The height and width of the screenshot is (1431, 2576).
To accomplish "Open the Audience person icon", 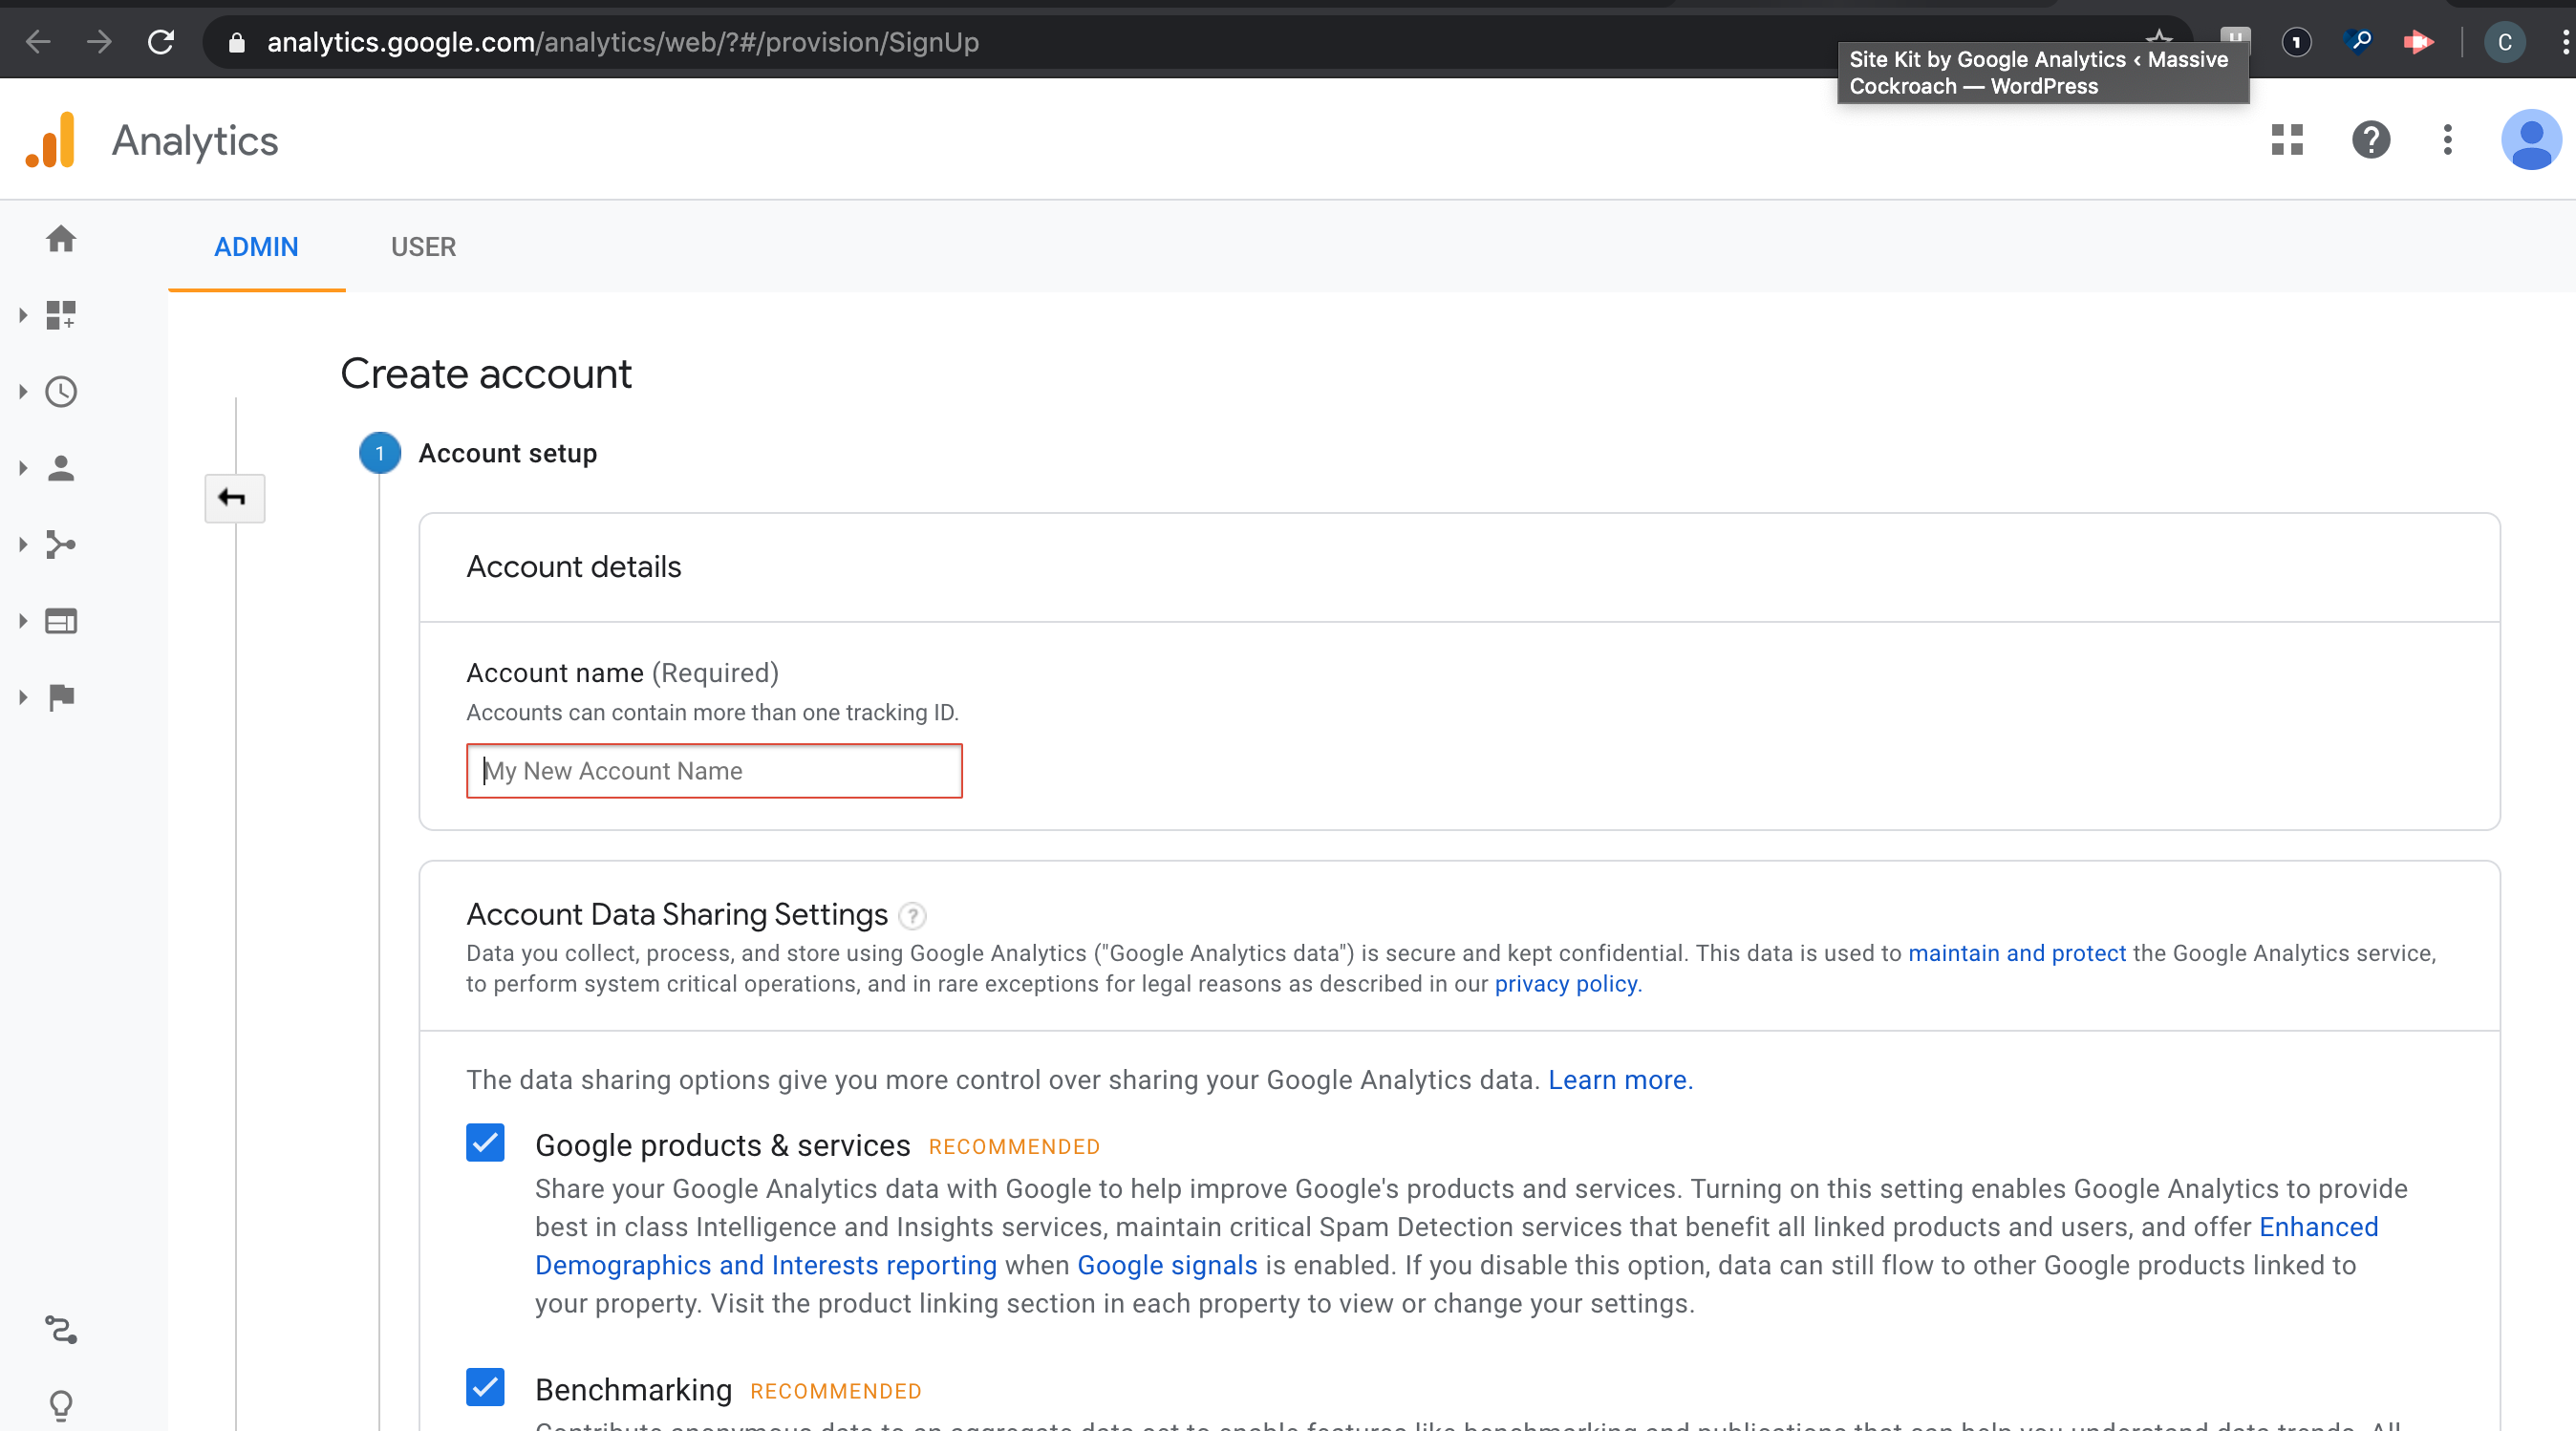I will 62,468.
